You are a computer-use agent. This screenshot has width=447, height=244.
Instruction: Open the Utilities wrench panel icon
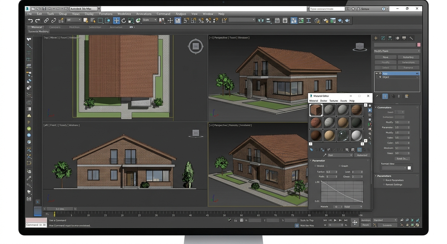point(411,38)
